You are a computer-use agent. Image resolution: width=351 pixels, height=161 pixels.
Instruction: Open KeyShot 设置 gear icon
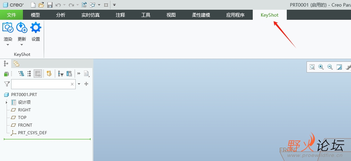click(x=36, y=27)
